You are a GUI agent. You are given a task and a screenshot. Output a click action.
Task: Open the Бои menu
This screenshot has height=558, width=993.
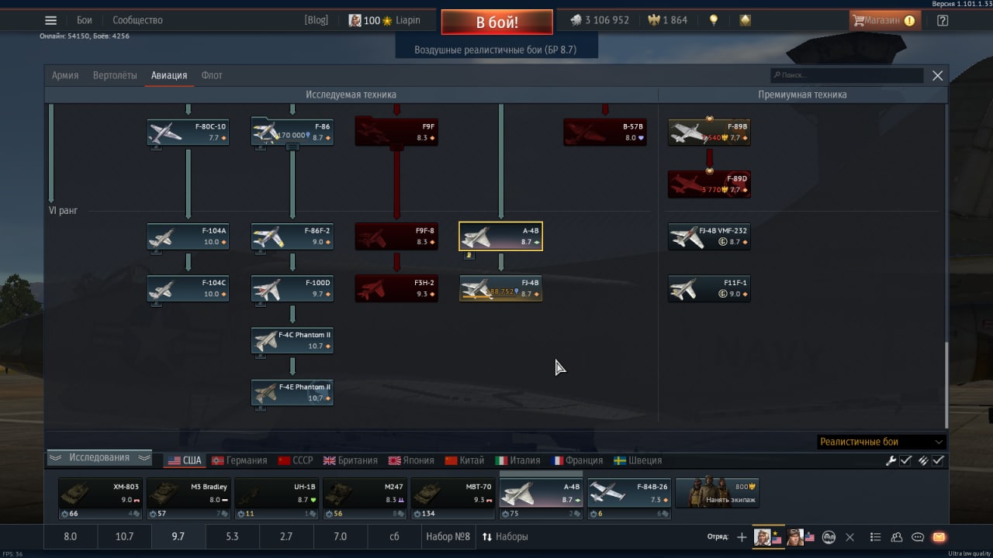coord(85,20)
